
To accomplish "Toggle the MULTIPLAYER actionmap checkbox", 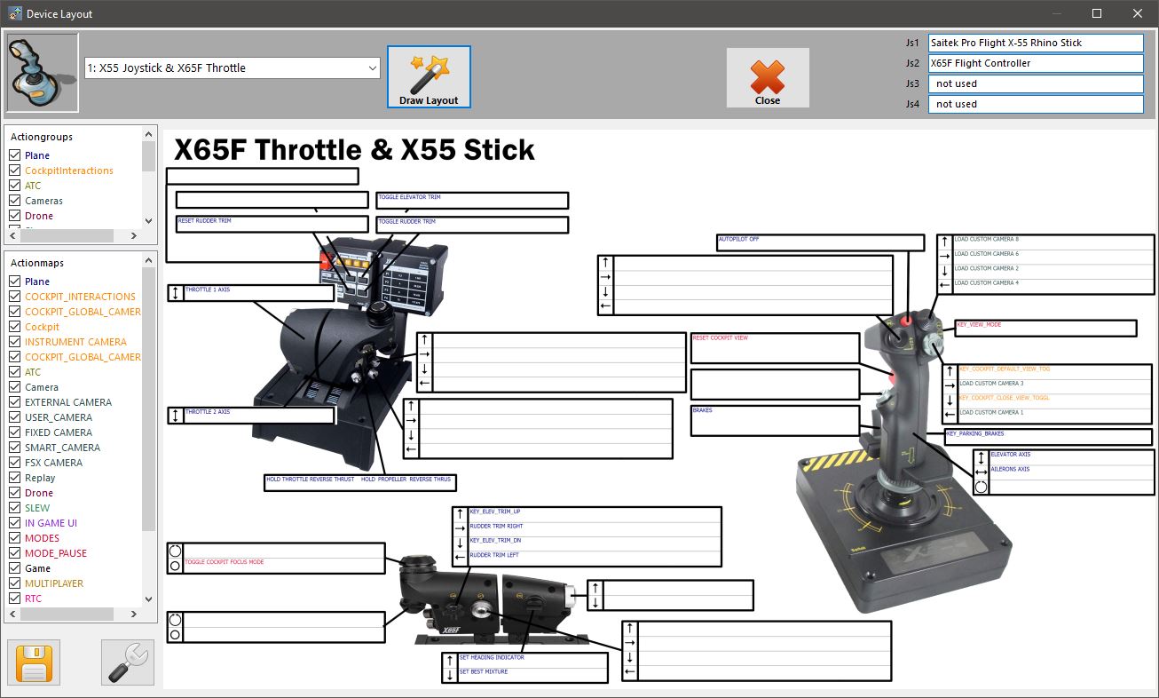I will click(15, 583).
